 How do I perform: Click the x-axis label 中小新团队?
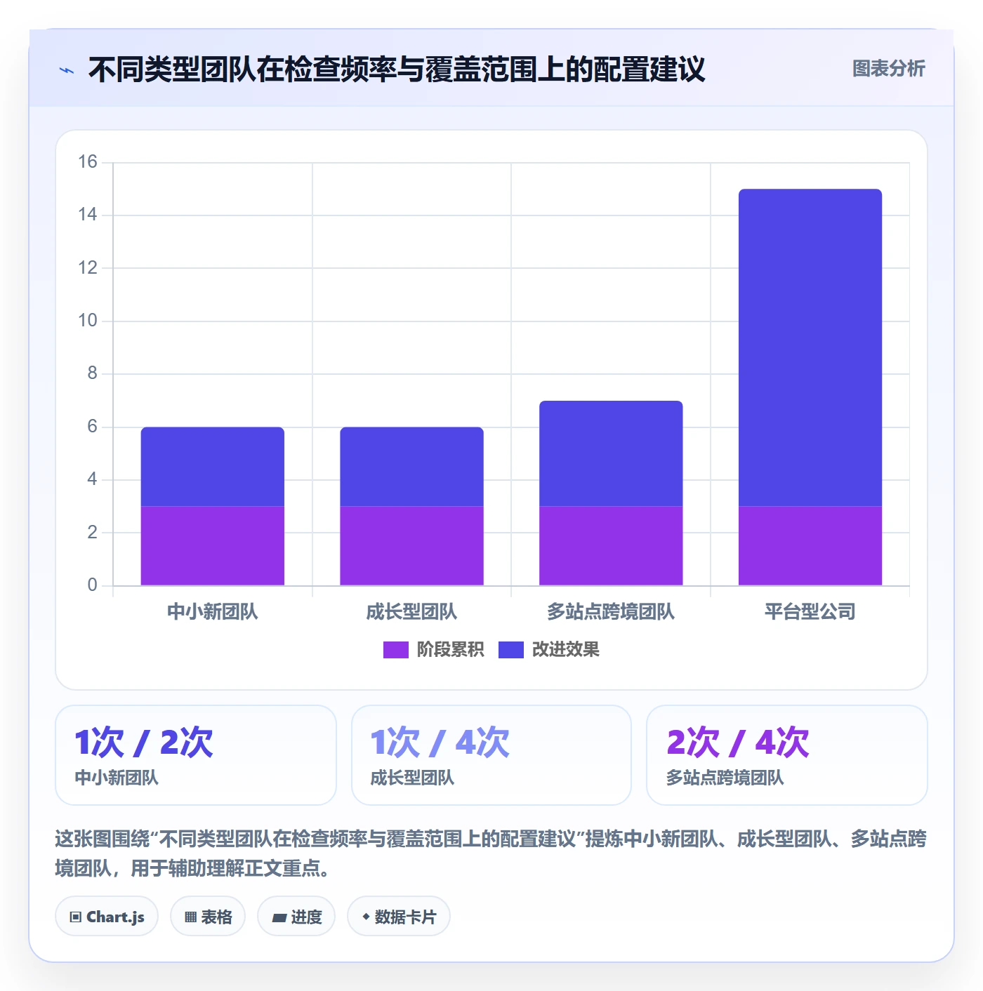pyautogui.click(x=213, y=612)
